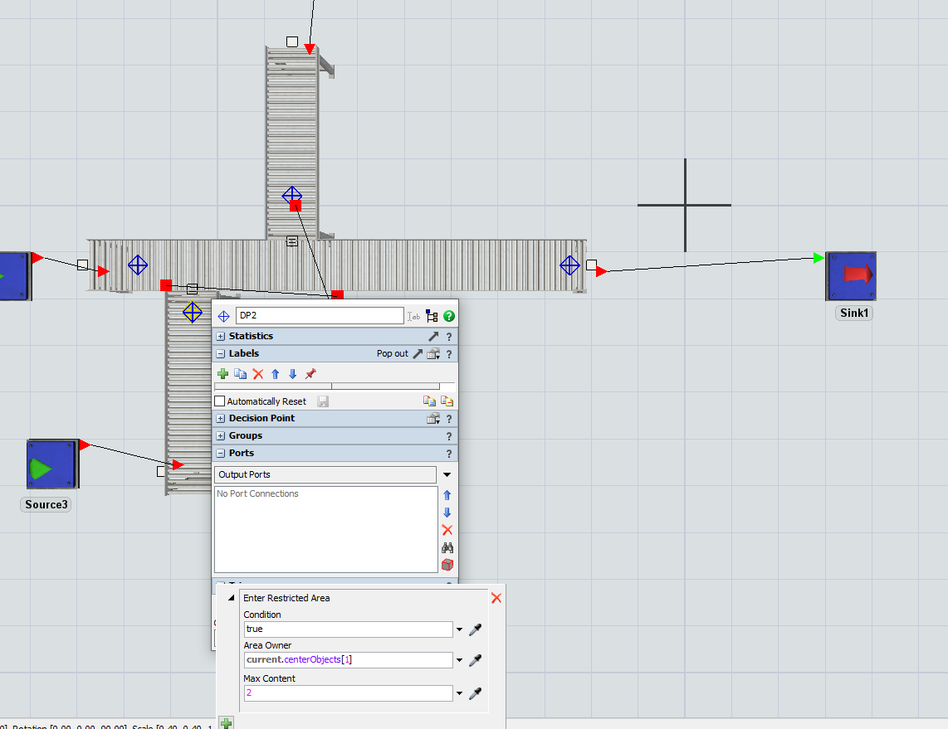This screenshot has width=948, height=729.
Task: Open the Output Ports dropdown
Action: pos(447,474)
